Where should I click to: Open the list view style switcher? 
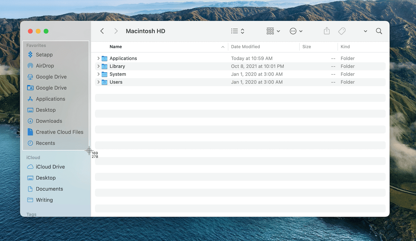(x=238, y=31)
